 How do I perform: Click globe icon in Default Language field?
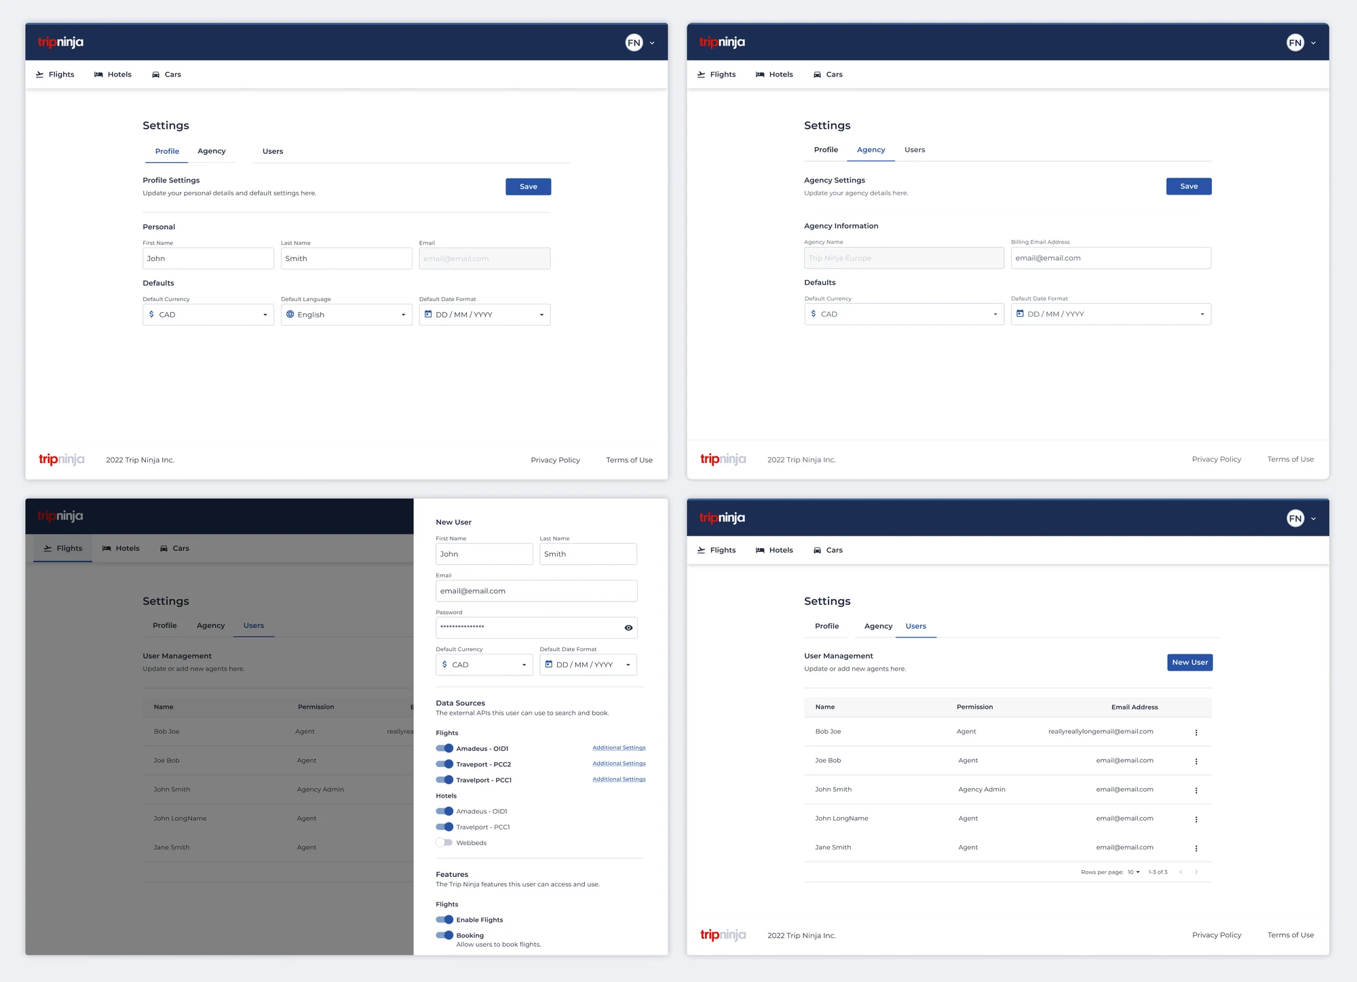coord(290,314)
